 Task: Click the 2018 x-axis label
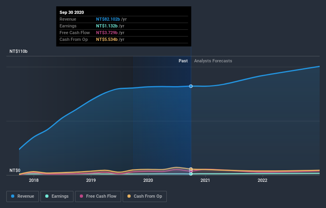(34, 180)
